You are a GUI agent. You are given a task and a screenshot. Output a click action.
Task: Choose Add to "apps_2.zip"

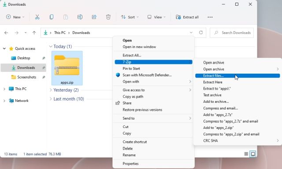[219, 128]
